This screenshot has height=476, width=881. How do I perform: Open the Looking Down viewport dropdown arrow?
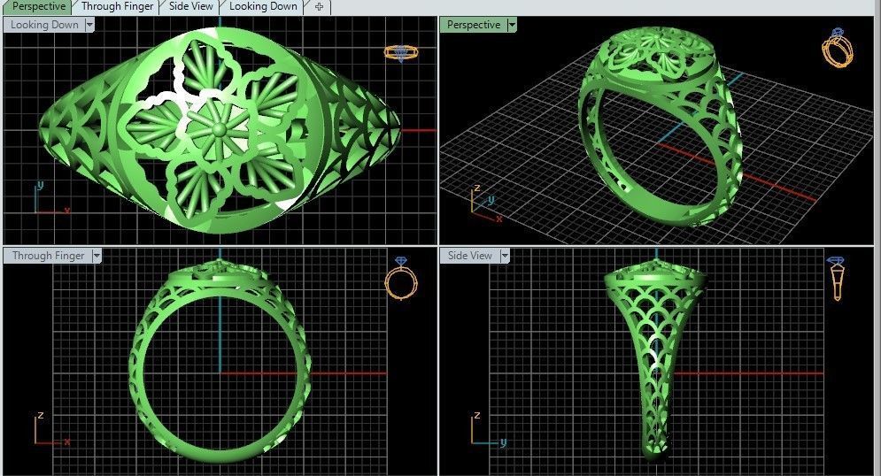(89, 25)
